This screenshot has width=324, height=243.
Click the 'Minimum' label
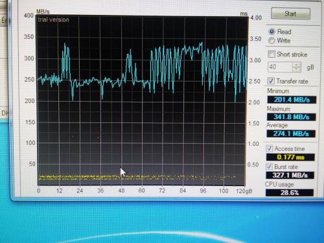coord(278,91)
